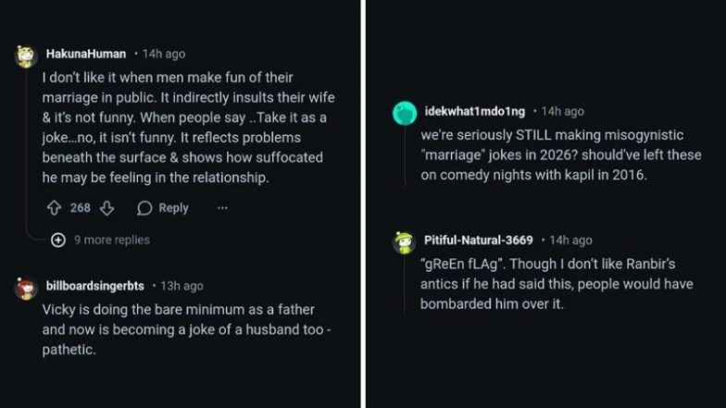Open billboardsingerbts's avatar picture
The width and height of the screenshot is (726, 408).
pyautogui.click(x=26, y=288)
